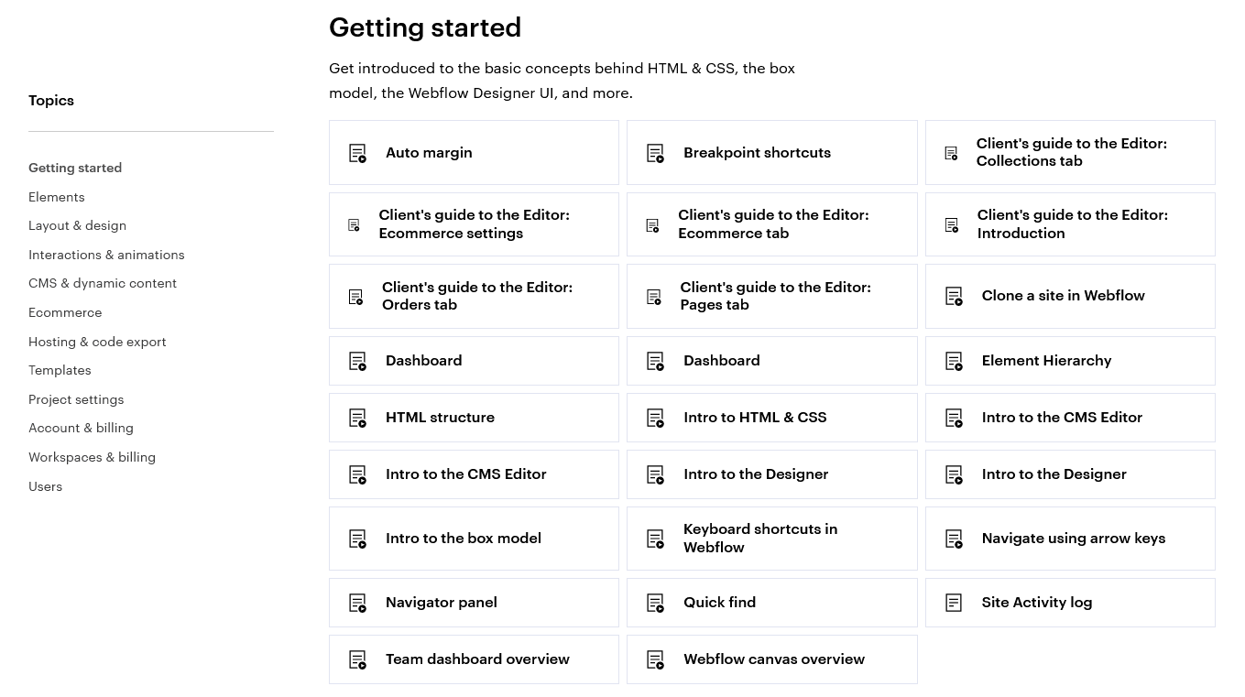Image resolution: width=1245 pixels, height=697 pixels.
Task: Click the Site Activity log article icon
Action: [x=954, y=603]
